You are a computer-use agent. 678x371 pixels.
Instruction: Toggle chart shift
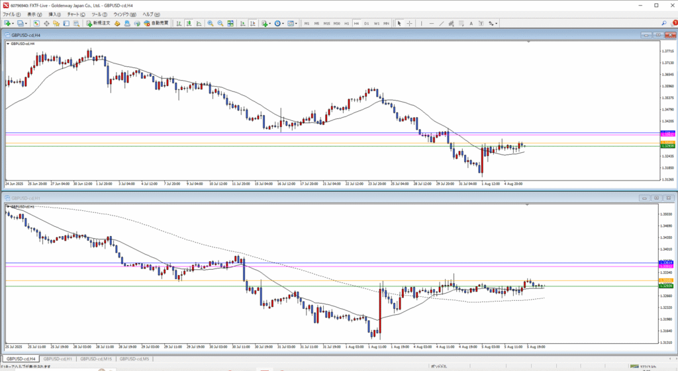tap(253, 23)
